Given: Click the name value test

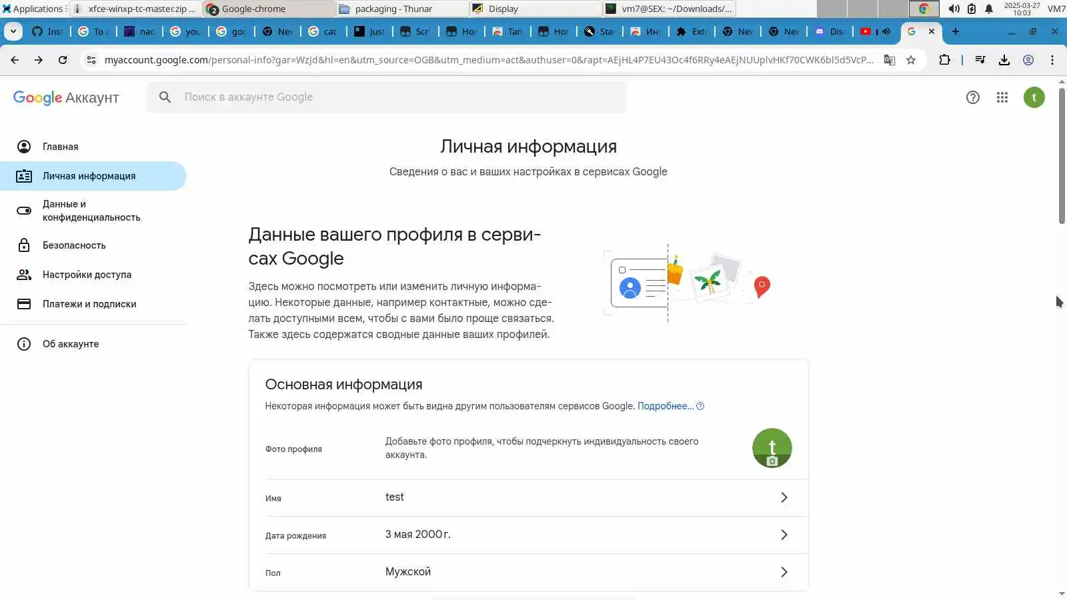Looking at the screenshot, I should pos(395,497).
